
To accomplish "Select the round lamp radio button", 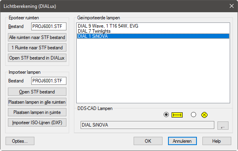I will pos(193,115).
